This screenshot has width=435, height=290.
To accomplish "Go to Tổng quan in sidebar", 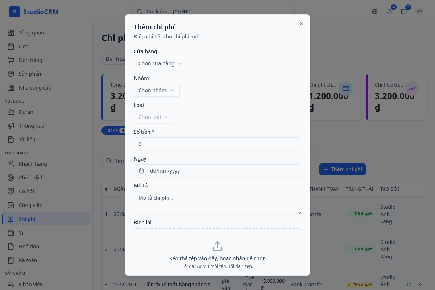I will click(31, 33).
